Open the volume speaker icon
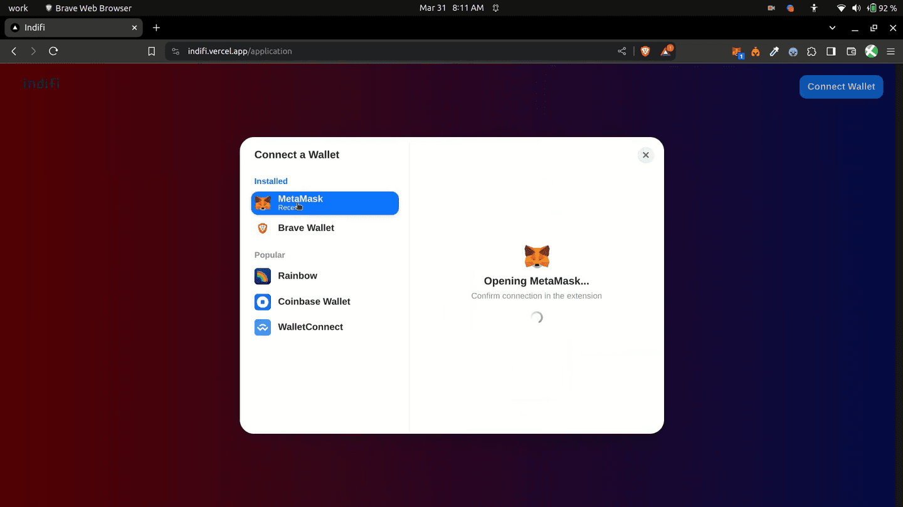This screenshot has height=507, width=903. pos(856,8)
